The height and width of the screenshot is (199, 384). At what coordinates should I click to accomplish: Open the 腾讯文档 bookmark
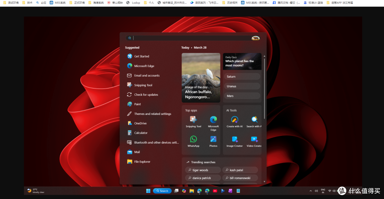point(286,3)
